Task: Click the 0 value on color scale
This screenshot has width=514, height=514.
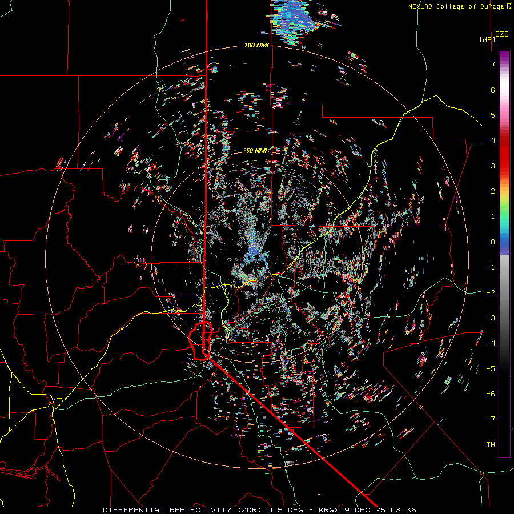Action: pyautogui.click(x=493, y=242)
